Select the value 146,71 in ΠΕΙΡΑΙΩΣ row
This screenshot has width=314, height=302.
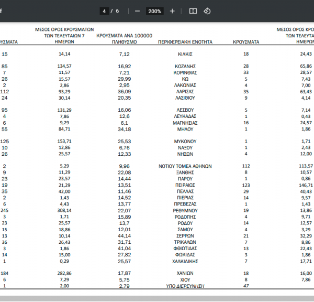click(x=306, y=185)
